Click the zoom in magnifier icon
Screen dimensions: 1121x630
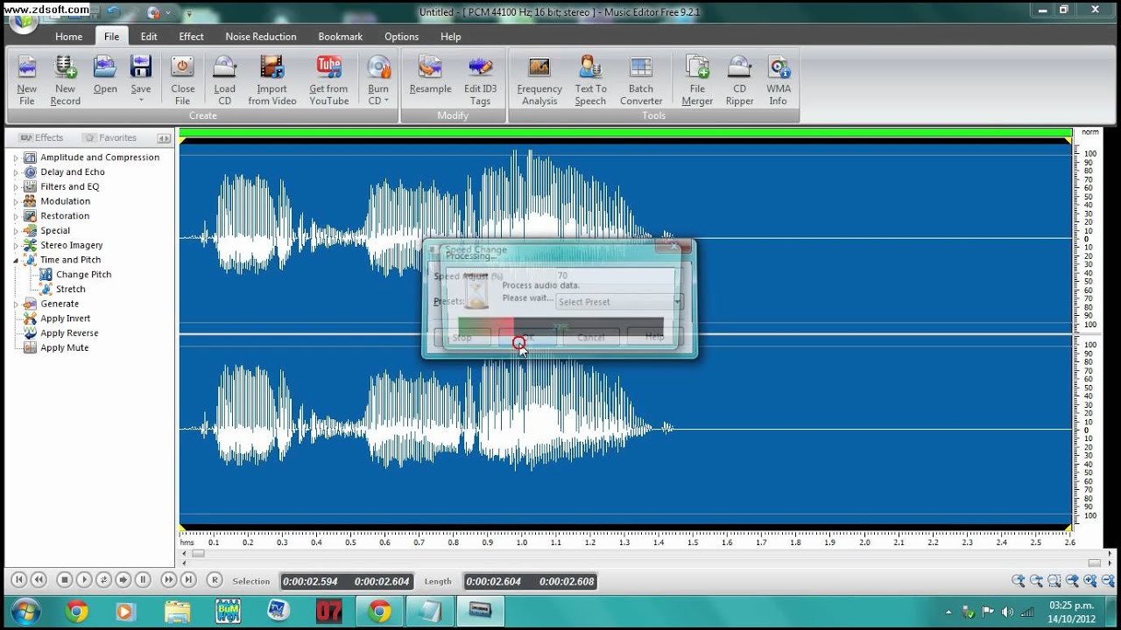click(1019, 580)
